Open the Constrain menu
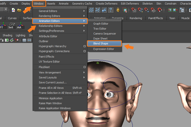 (171, 3)
